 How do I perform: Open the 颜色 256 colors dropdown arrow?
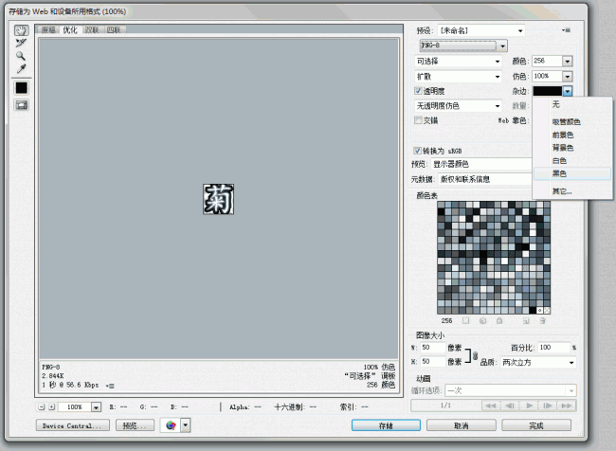click(x=568, y=61)
